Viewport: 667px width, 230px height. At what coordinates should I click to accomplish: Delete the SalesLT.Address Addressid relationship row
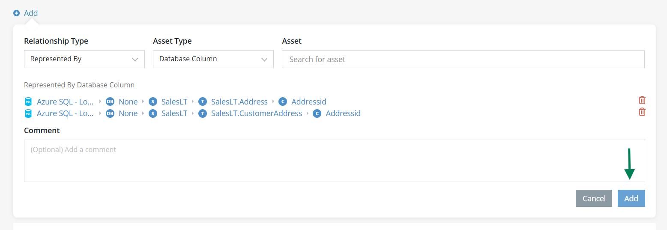coord(642,101)
